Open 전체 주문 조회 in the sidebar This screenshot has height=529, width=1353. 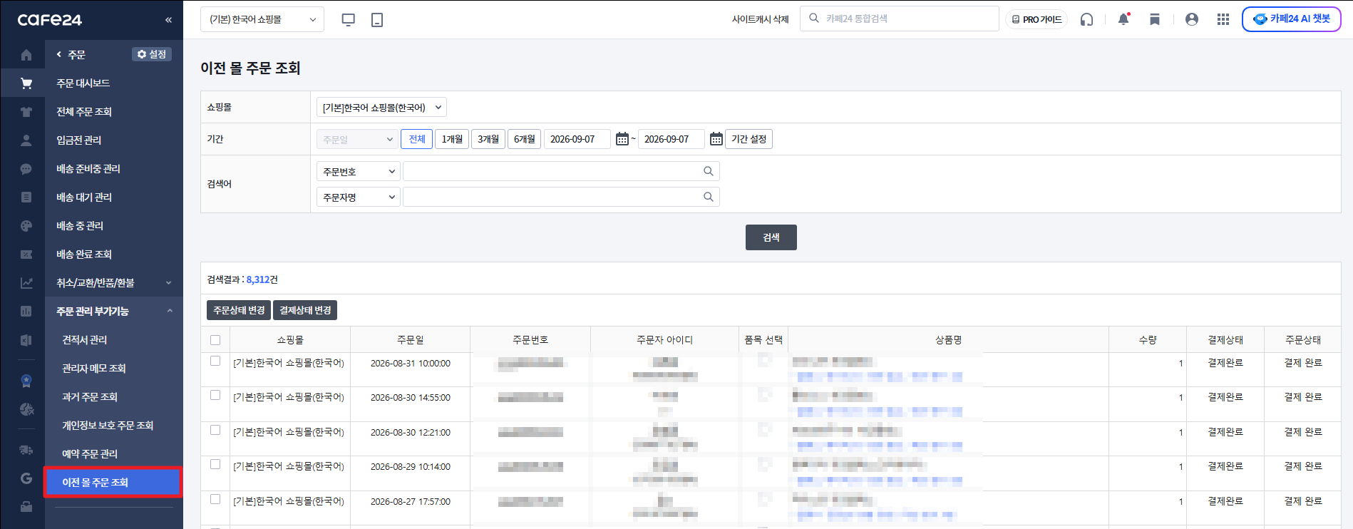click(x=84, y=112)
